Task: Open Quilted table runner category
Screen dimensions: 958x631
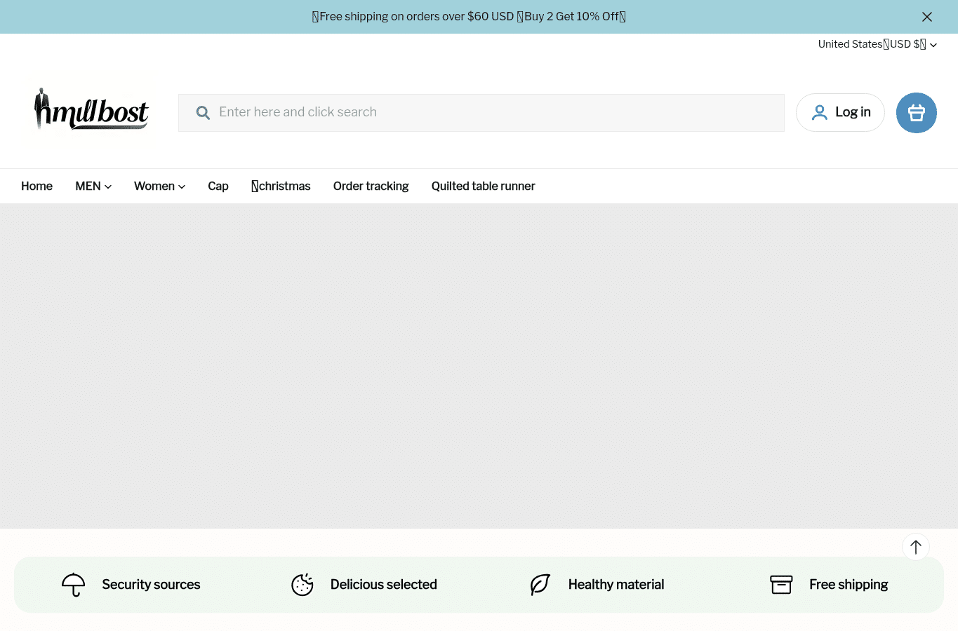Action: (484, 186)
